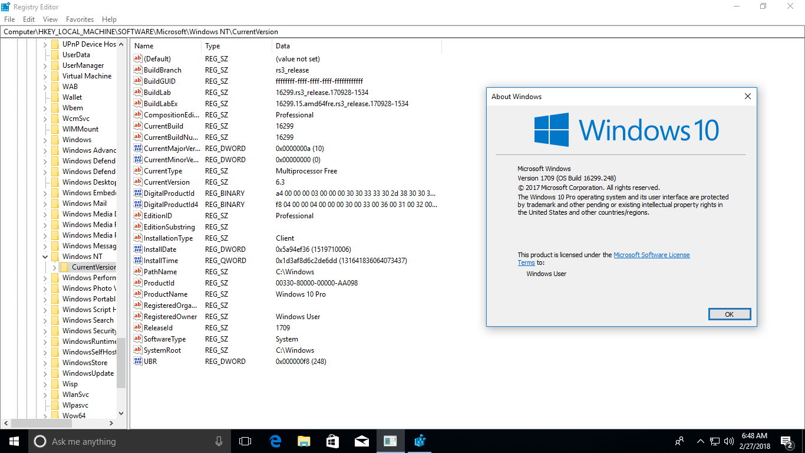Click the volume speaker tray icon
Image resolution: width=805 pixels, height=453 pixels.
coord(729,441)
